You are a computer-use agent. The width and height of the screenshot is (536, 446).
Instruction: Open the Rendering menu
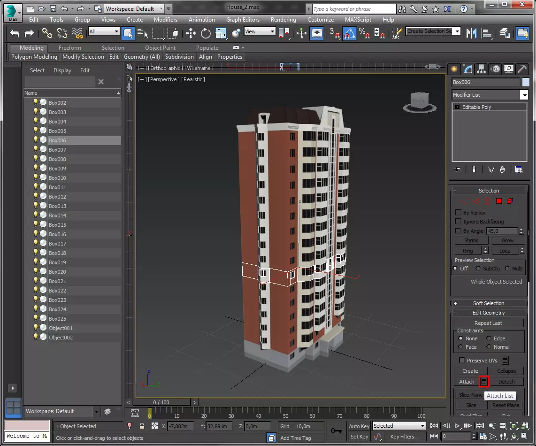[283, 20]
